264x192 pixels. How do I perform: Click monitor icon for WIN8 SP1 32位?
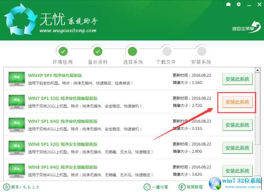click(17, 148)
